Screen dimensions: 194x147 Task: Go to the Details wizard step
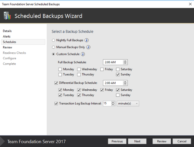click(x=7, y=31)
